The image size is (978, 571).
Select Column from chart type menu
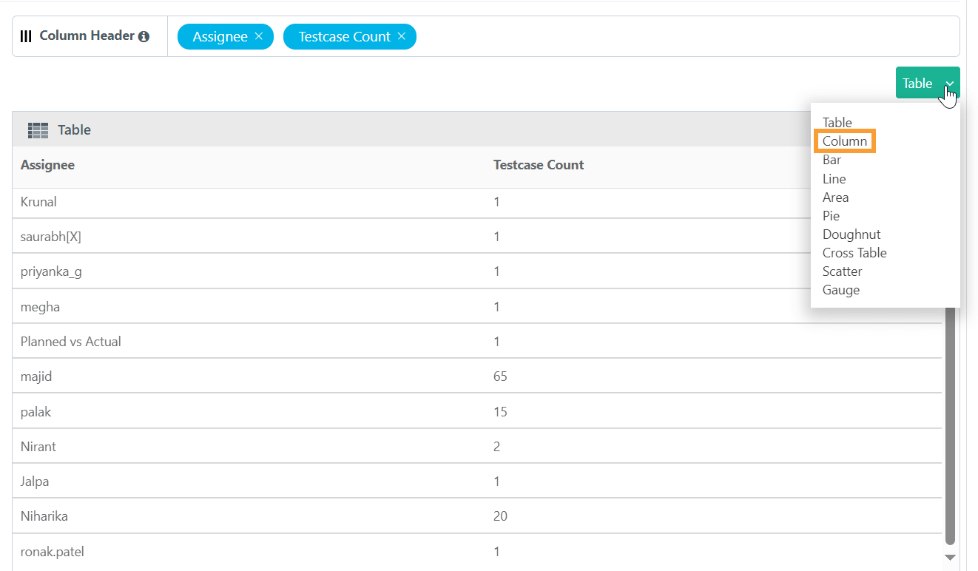click(844, 141)
